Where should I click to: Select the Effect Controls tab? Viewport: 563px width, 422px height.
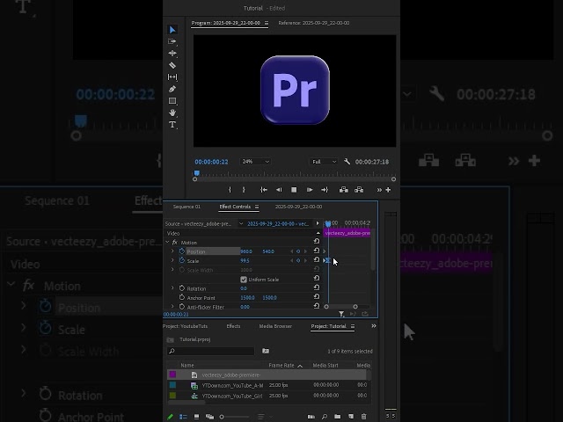[x=235, y=207]
